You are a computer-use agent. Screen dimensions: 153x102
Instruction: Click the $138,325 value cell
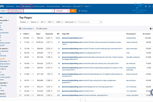(x=40, y=42)
